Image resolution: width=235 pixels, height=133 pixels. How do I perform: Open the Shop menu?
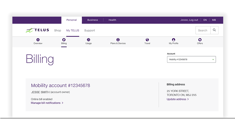click(58, 30)
